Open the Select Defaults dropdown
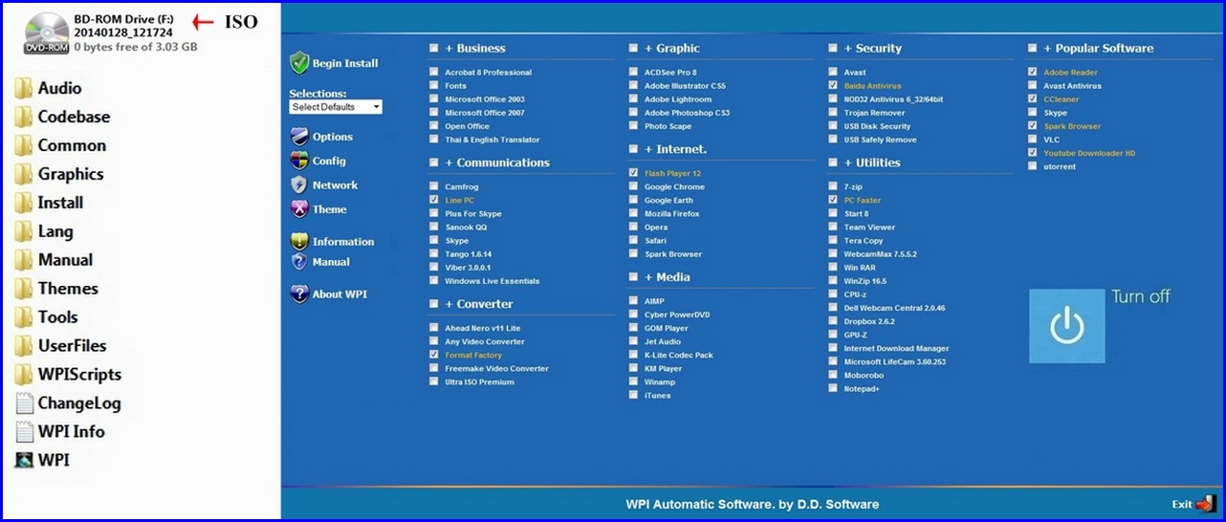This screenshot has width=1226, height=522. pyautogui.click(x=336, y=107)
